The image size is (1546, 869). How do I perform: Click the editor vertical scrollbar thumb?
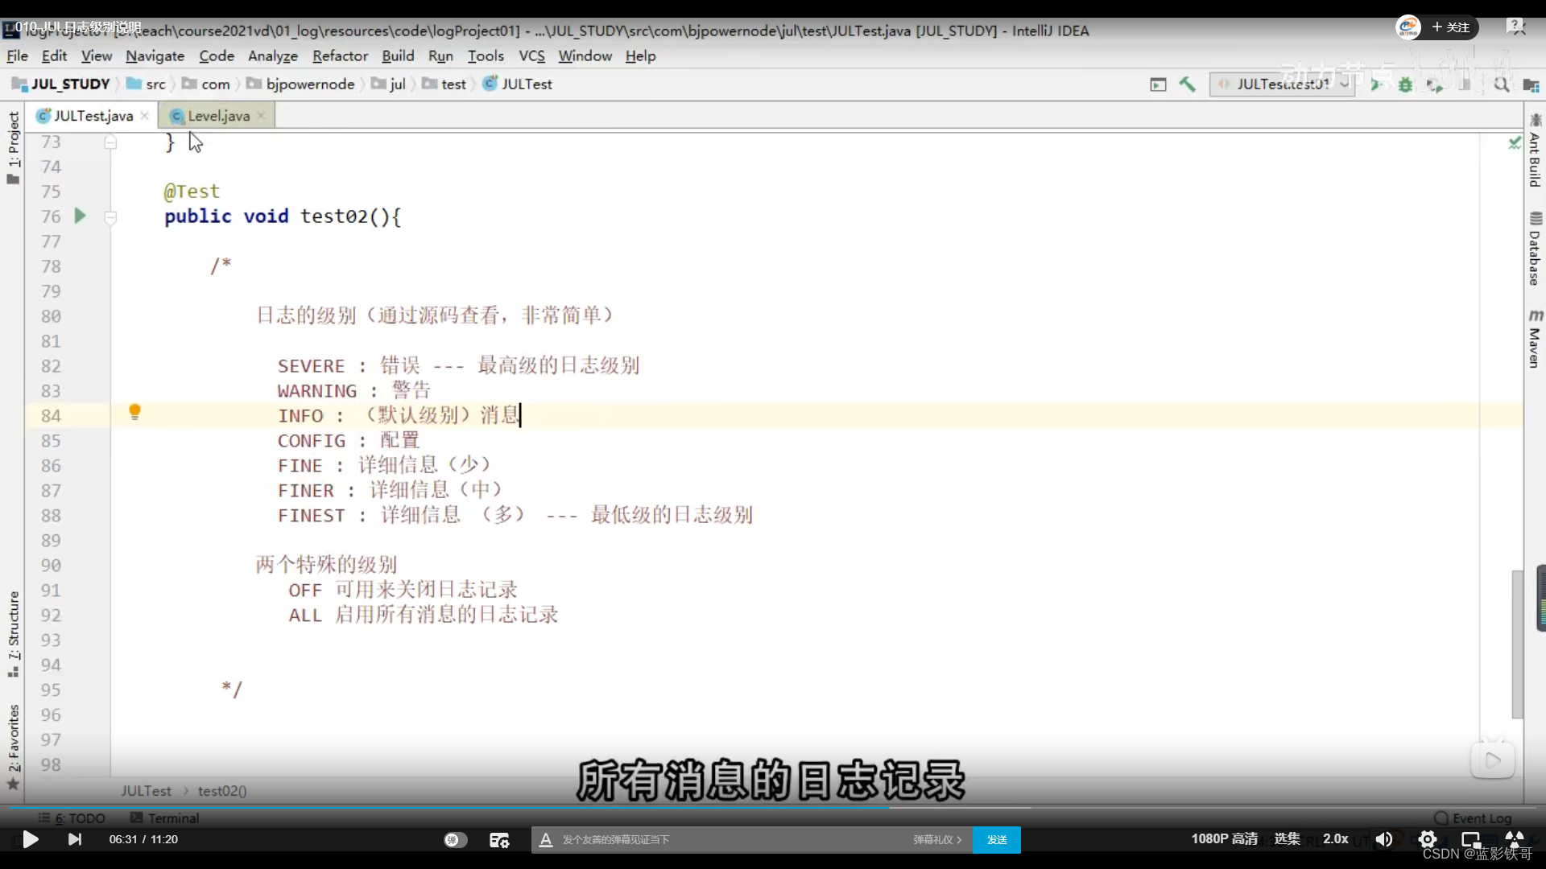pos(1518,644)
